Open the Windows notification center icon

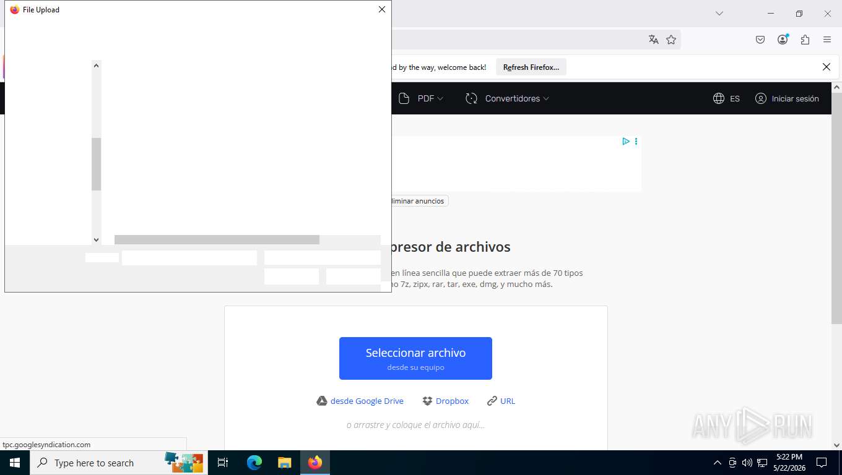point(822,463)
